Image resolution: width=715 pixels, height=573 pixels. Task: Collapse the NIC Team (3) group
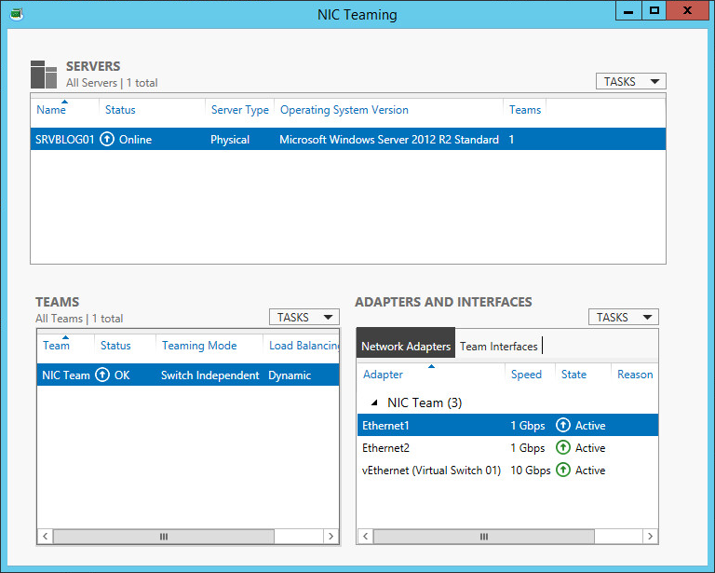pyautogui.click(x=374, y=403)
